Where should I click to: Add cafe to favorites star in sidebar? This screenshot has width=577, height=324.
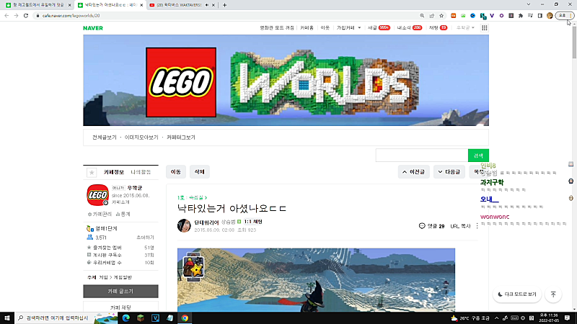coord(92,172)
